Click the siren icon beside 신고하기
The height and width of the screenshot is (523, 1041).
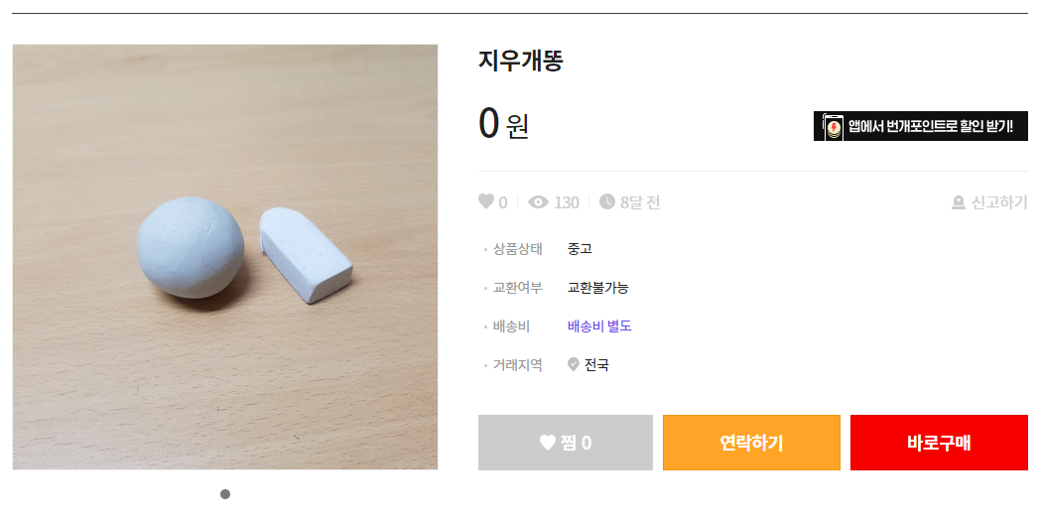pos(959,202)
